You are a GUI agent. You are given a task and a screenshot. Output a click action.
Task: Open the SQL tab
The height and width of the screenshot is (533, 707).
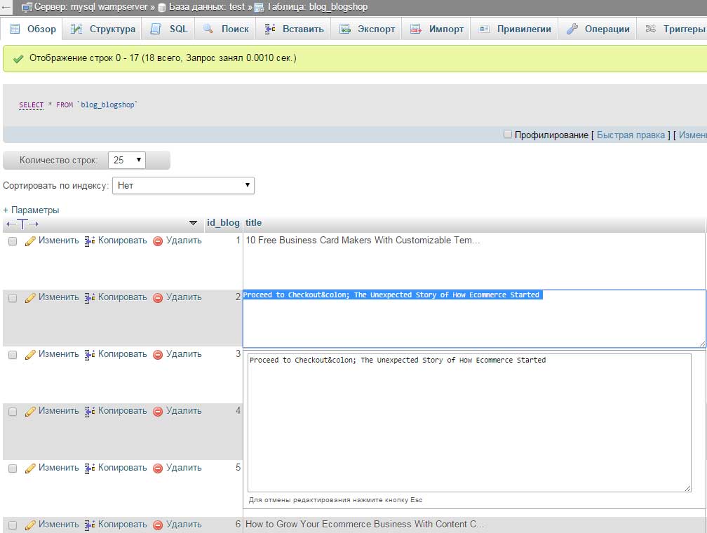[x=168, y=29]
